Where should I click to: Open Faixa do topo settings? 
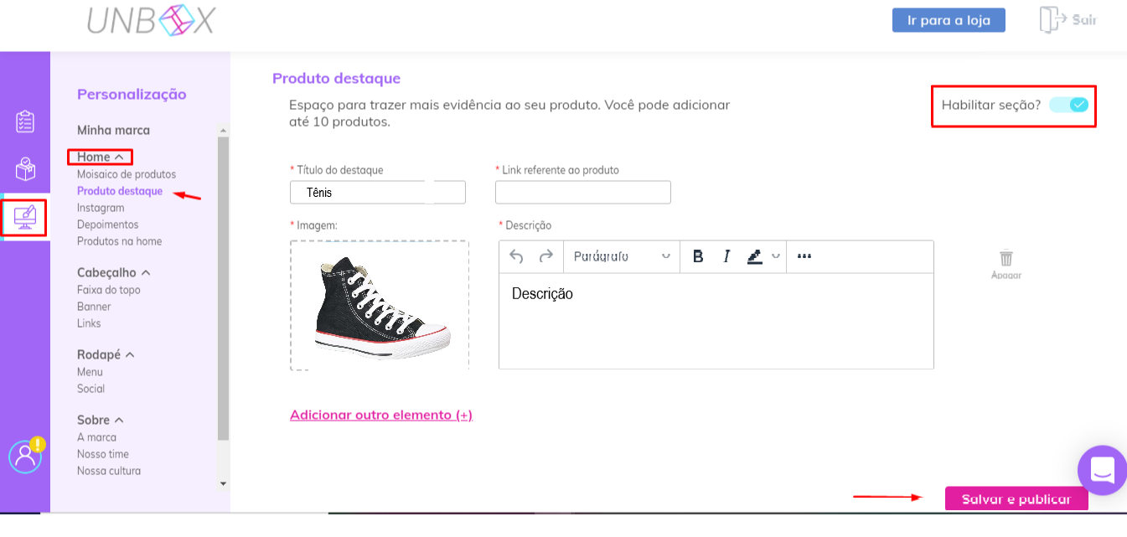click(109, 290)
